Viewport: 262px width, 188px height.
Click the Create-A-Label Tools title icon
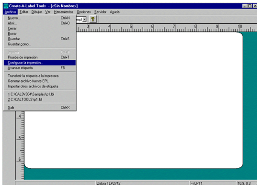point(6,6)
